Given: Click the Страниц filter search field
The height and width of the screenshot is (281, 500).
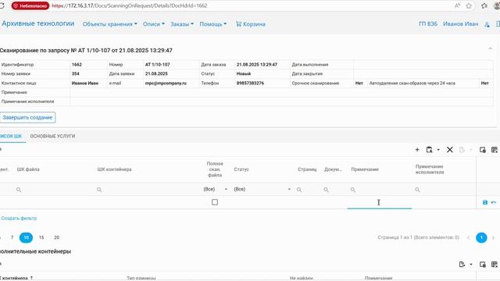Looking at the screenshot, I should [308, 190].
